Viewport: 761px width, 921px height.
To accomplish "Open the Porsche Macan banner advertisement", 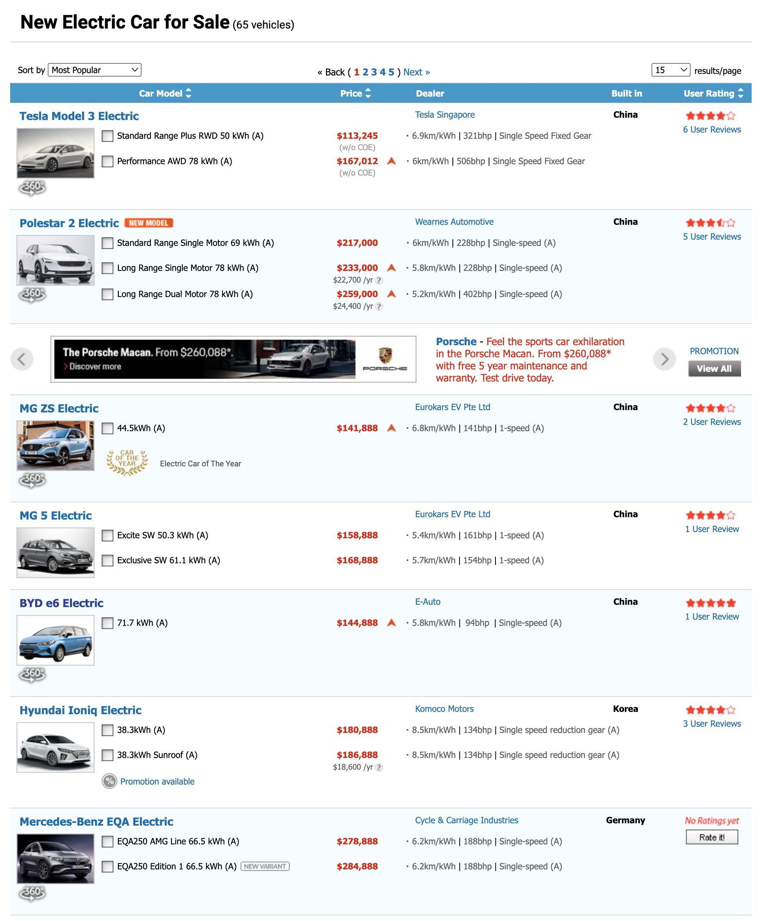I will click(x=233, y=359).
